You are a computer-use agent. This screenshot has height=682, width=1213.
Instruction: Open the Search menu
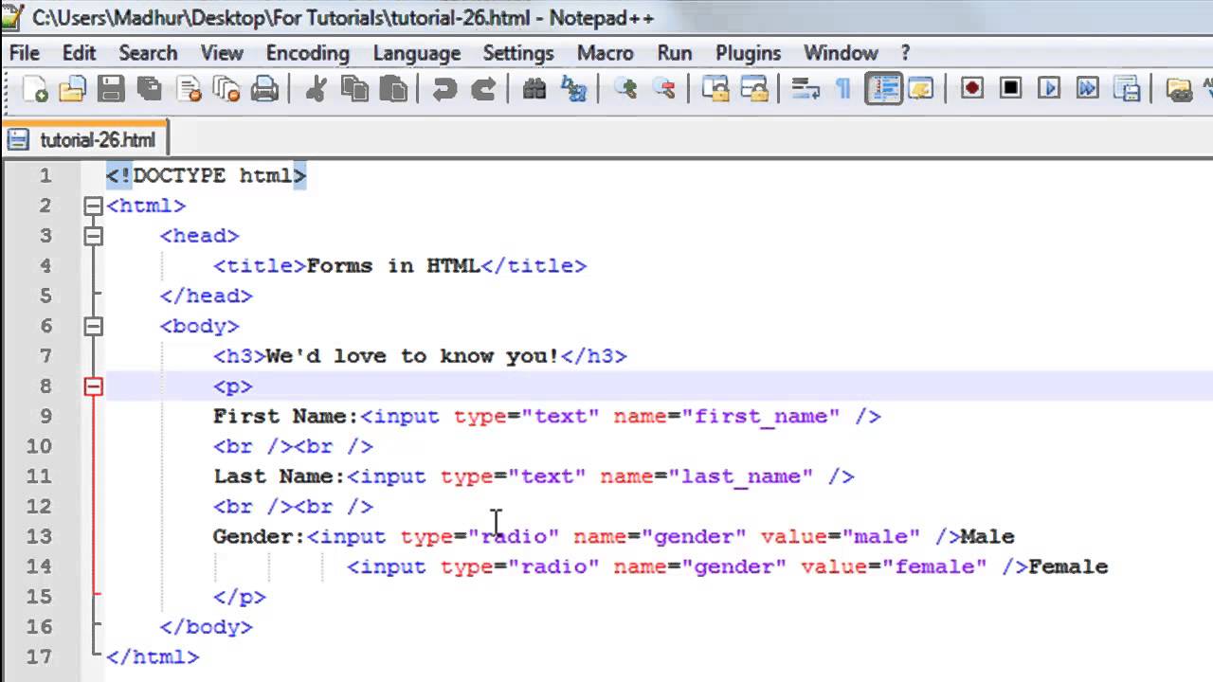point(148,53)
